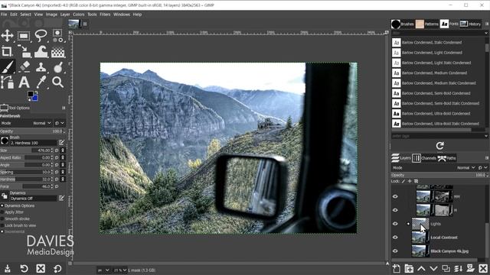Select the Paths tool
Screen dimensions: 490x275
tap(7, 82)
